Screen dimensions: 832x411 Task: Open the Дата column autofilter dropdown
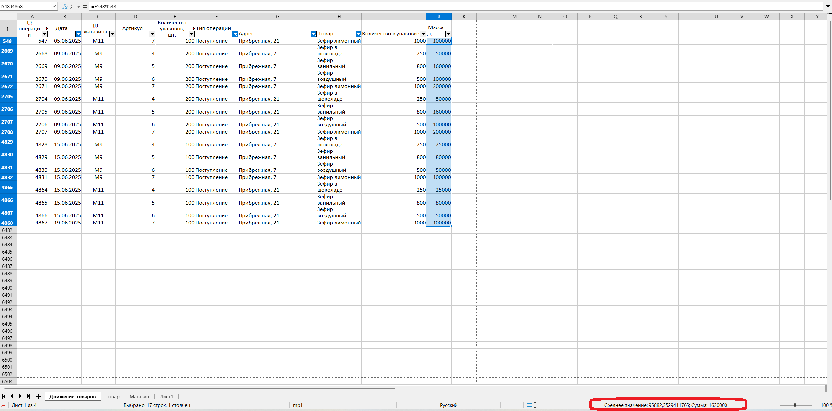[x=78, y=34]
